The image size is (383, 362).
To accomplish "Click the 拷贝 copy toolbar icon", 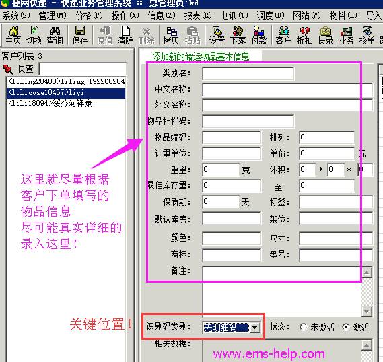I will tap(171, 36).
